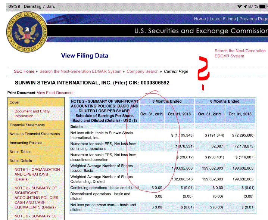Expand the Cover menu section
This screenshot has height=220, width=268.
tap(36, 102)
